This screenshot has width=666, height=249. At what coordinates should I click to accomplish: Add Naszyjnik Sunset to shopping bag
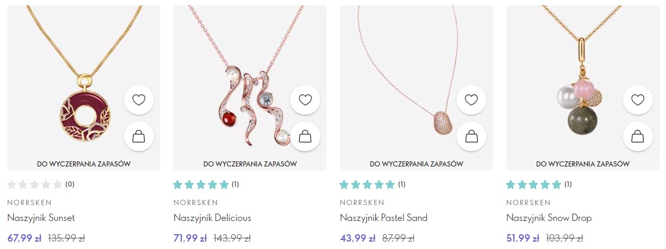pos(139,137)
